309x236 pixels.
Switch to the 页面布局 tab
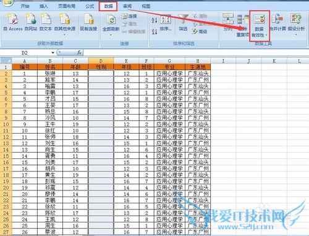tap(67, 6)
